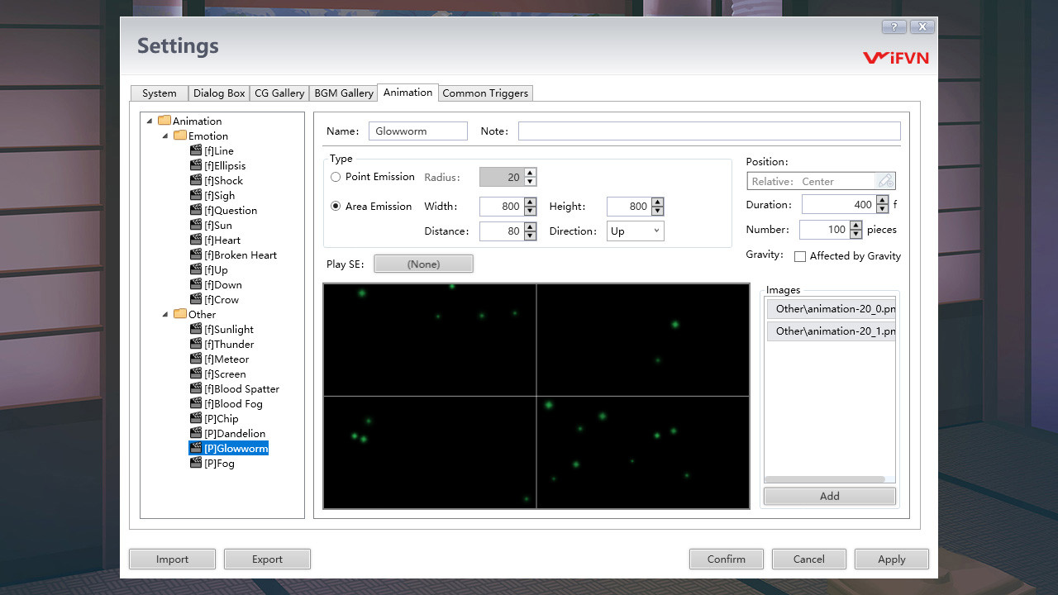Click the Other folder icon in the tree

tap(180, 314)
